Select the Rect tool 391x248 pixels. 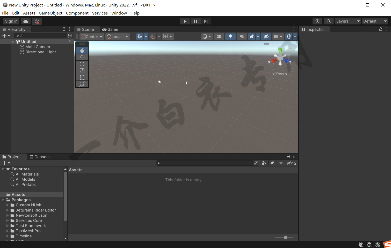point(82,77)
